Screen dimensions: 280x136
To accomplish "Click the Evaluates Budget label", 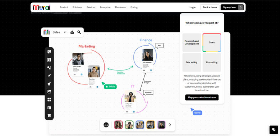I will (x=148, y=82).
